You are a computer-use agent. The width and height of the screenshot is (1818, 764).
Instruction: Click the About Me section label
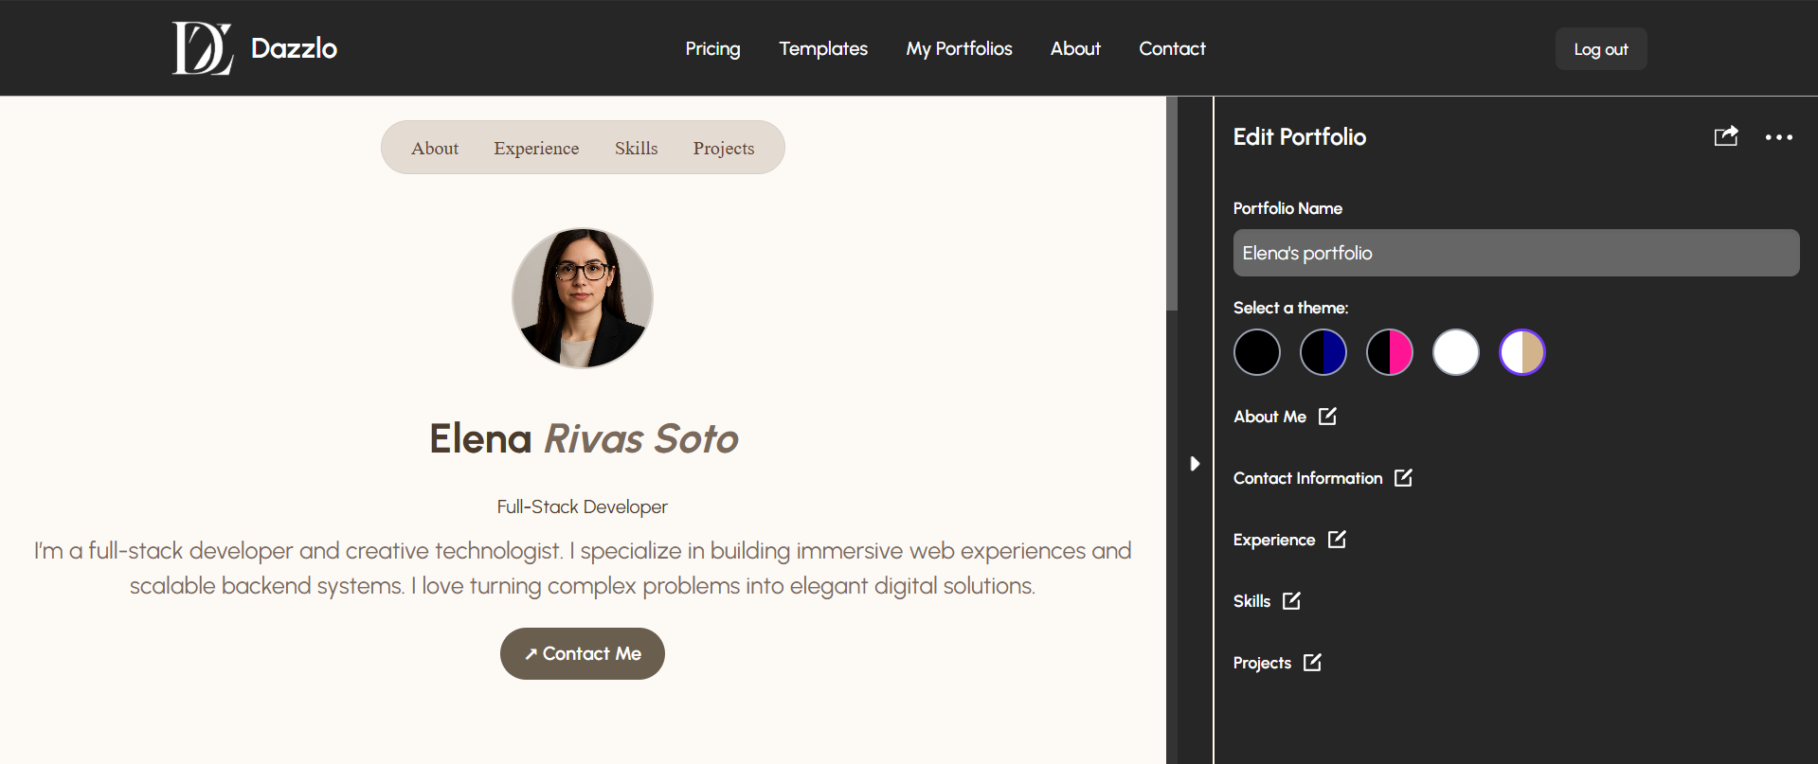(1269, 417)
